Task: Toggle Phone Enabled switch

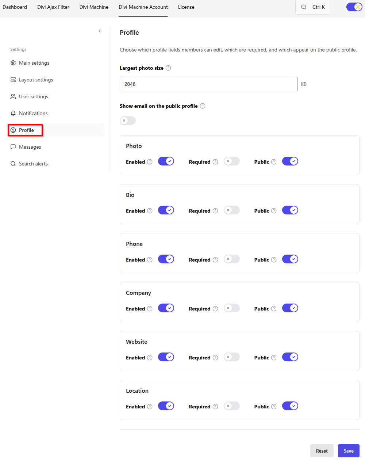Action: click(166, 259)
